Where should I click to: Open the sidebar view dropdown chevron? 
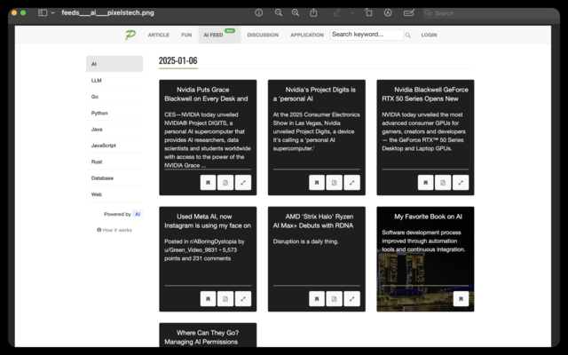click(52, 12)
